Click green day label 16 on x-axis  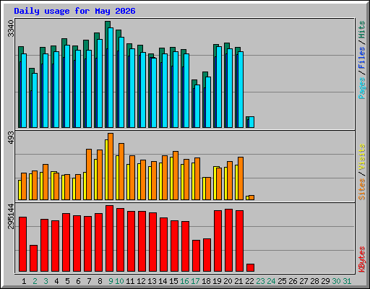tap(184, 281)
